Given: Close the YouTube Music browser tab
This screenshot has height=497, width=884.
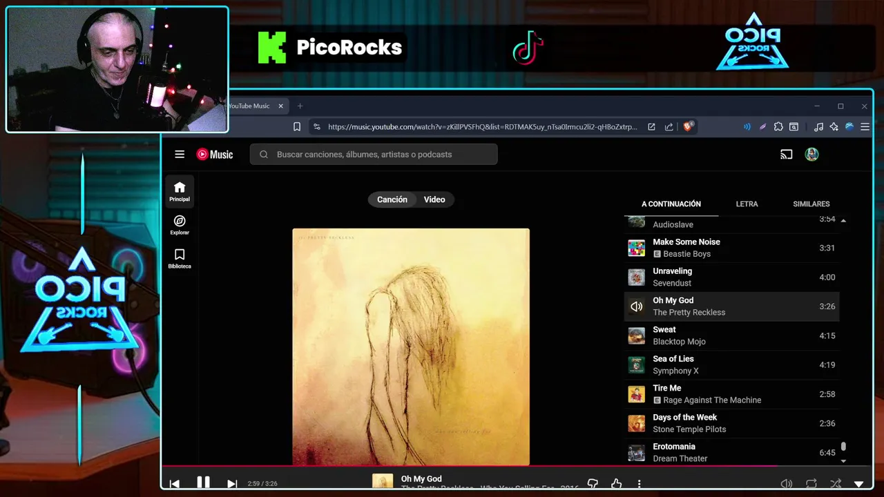Looking at the screenshot, I should (281, 106).
